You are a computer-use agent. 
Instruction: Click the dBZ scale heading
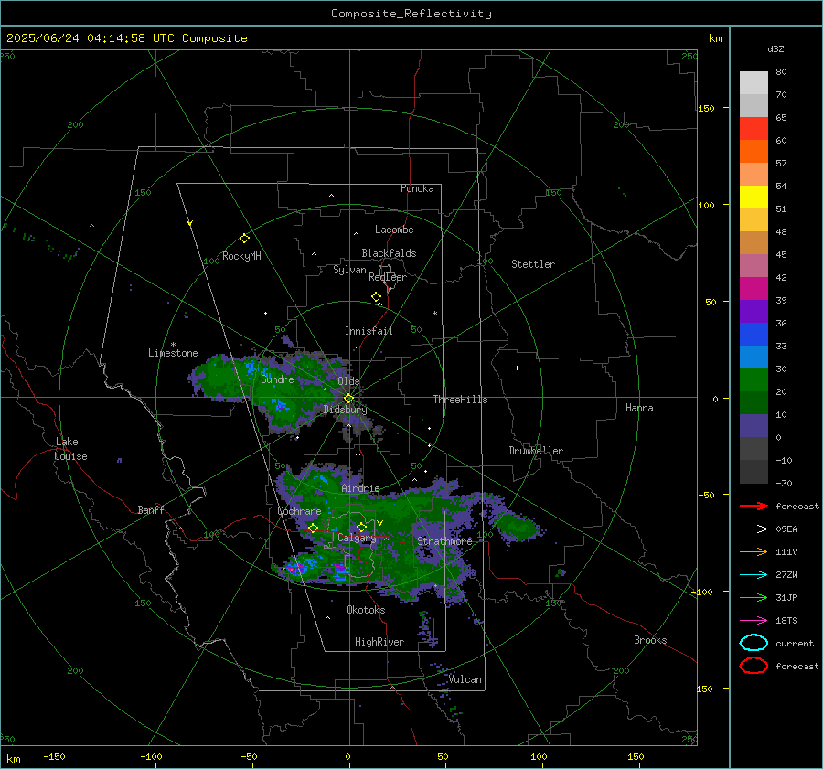[x=775, y=48]
